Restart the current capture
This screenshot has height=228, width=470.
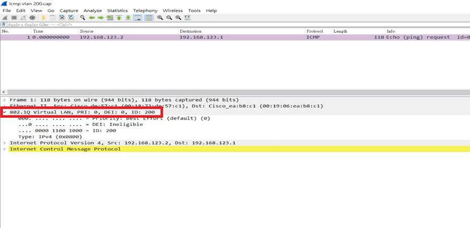pyautogui.click(x=23, y=18)
